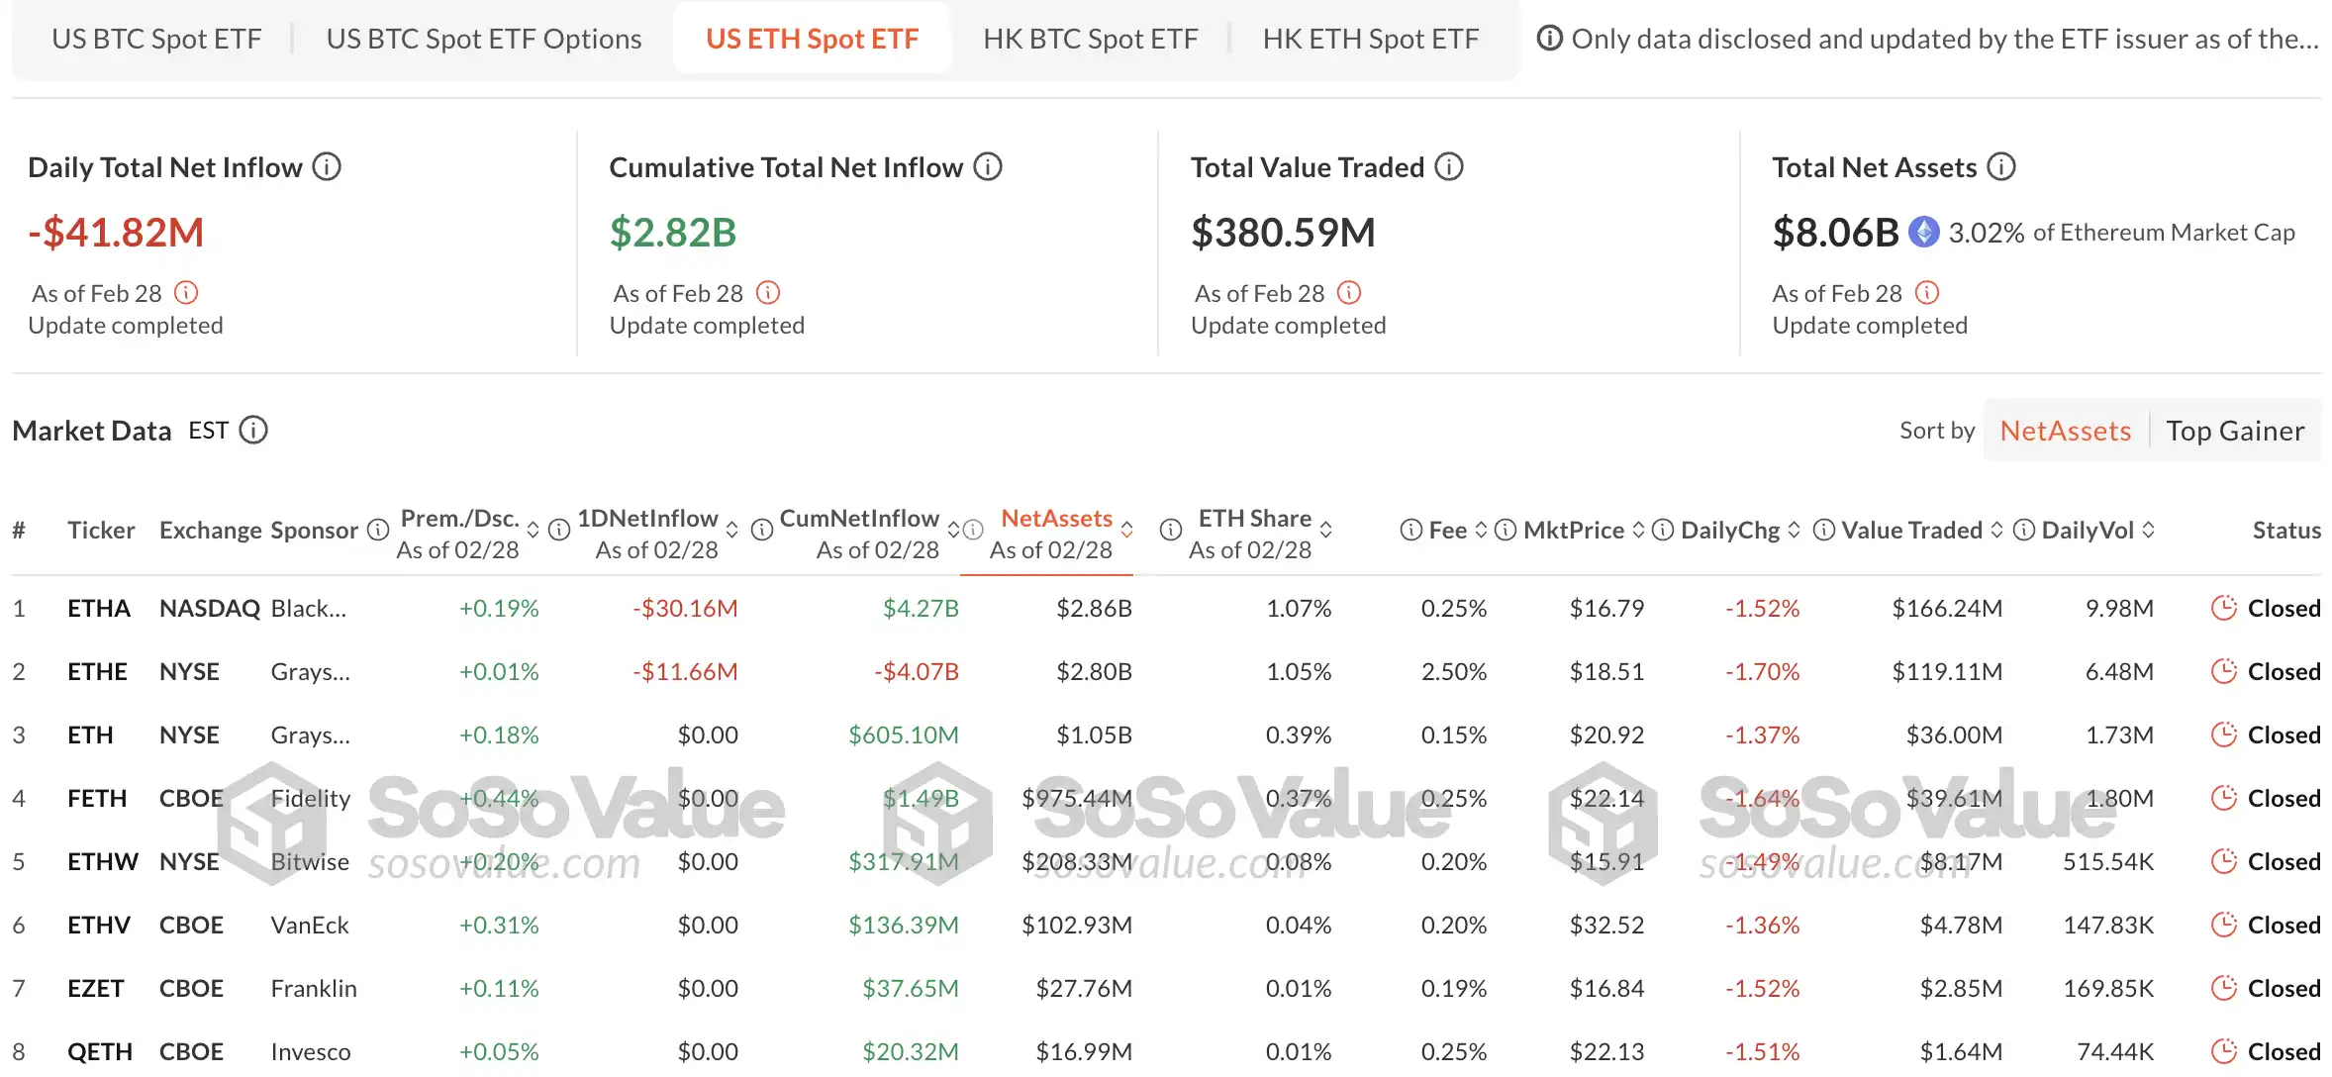Sort table by Prem./Dsc. arrows
2332x1077 pixels.
tap(533, 530)
